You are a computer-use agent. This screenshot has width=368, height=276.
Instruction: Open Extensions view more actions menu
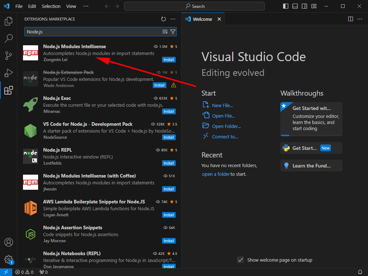pyautogui.click(x=173, y=19)
